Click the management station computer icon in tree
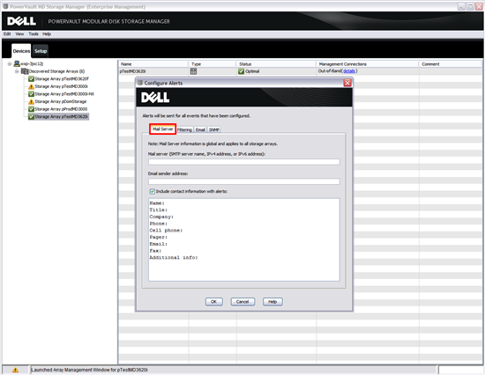This screenshot has height=375, width=485. (17, 63)
